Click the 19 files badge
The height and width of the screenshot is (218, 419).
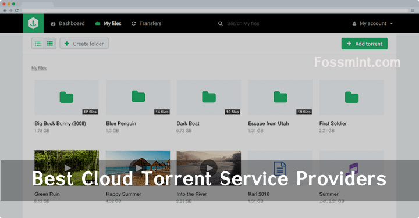pos(304,112)
